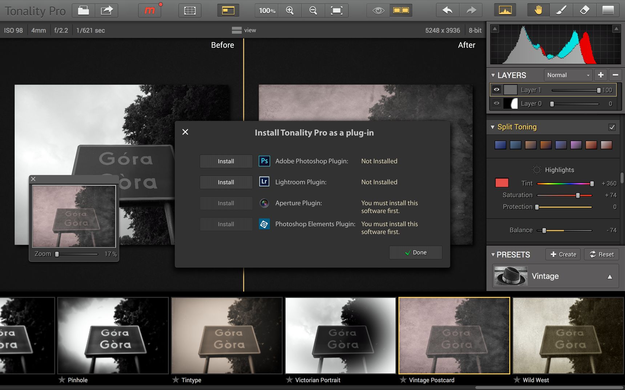
Task: Apply the Victorian Portrait preset
Action: pyautogui.click(x=340, y=336)
